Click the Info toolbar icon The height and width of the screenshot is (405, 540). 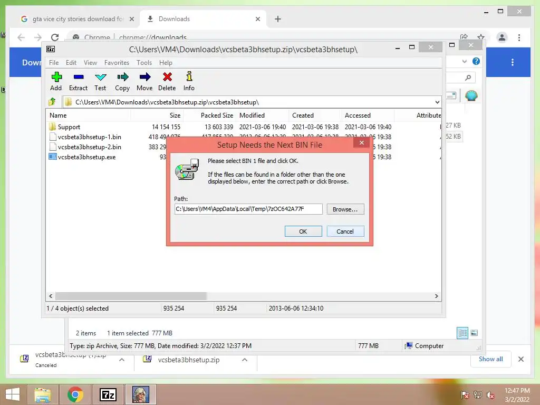189,76
